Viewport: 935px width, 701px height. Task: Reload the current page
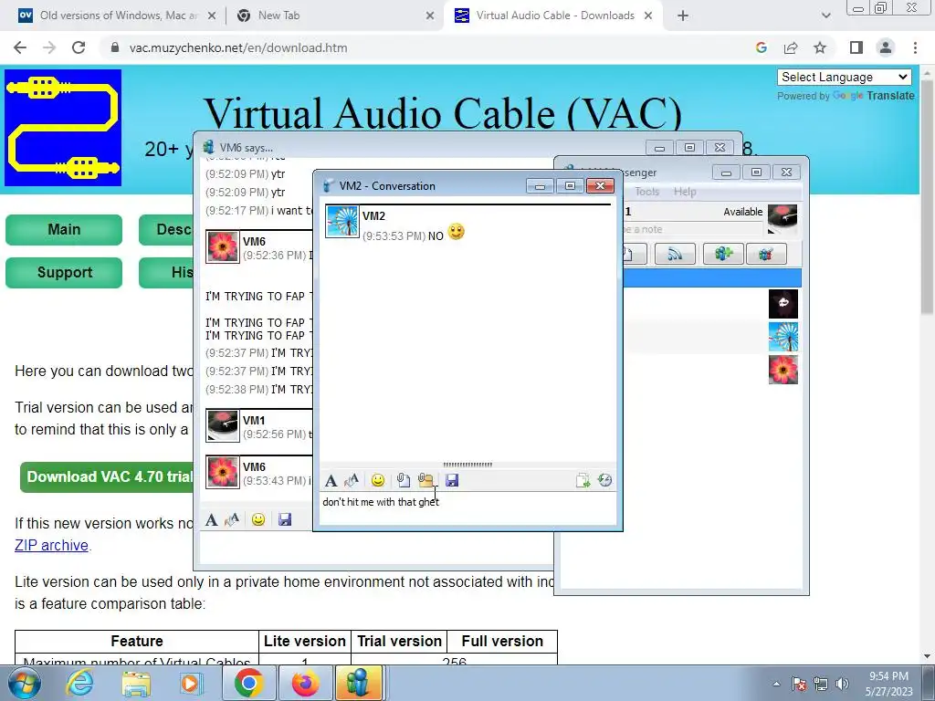(79, 47)
